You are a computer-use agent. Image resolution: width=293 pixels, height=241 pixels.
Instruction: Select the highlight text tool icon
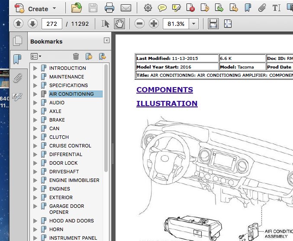[x=177, y=8]
